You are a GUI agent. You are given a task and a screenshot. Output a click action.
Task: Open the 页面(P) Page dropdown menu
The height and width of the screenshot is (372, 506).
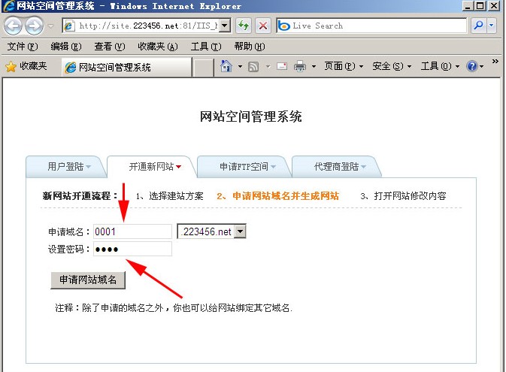(344, 66)
